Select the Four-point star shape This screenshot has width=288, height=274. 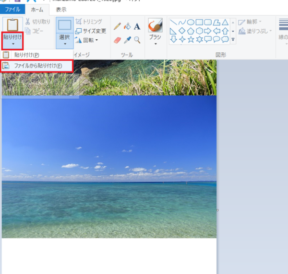pyautogui.click(x=182, y=39)
